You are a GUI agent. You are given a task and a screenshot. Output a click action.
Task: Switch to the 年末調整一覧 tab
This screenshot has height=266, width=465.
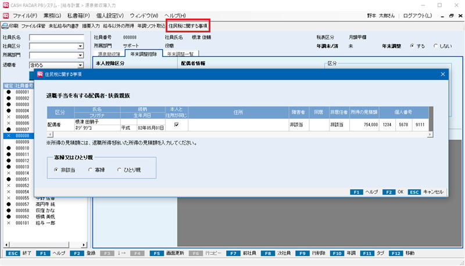pos(180,54)
